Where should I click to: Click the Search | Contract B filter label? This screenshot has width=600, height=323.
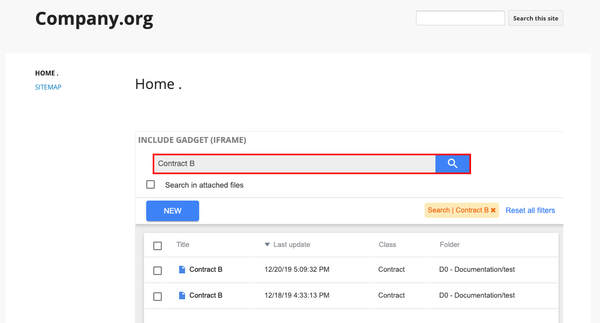(x=458, y=210)
